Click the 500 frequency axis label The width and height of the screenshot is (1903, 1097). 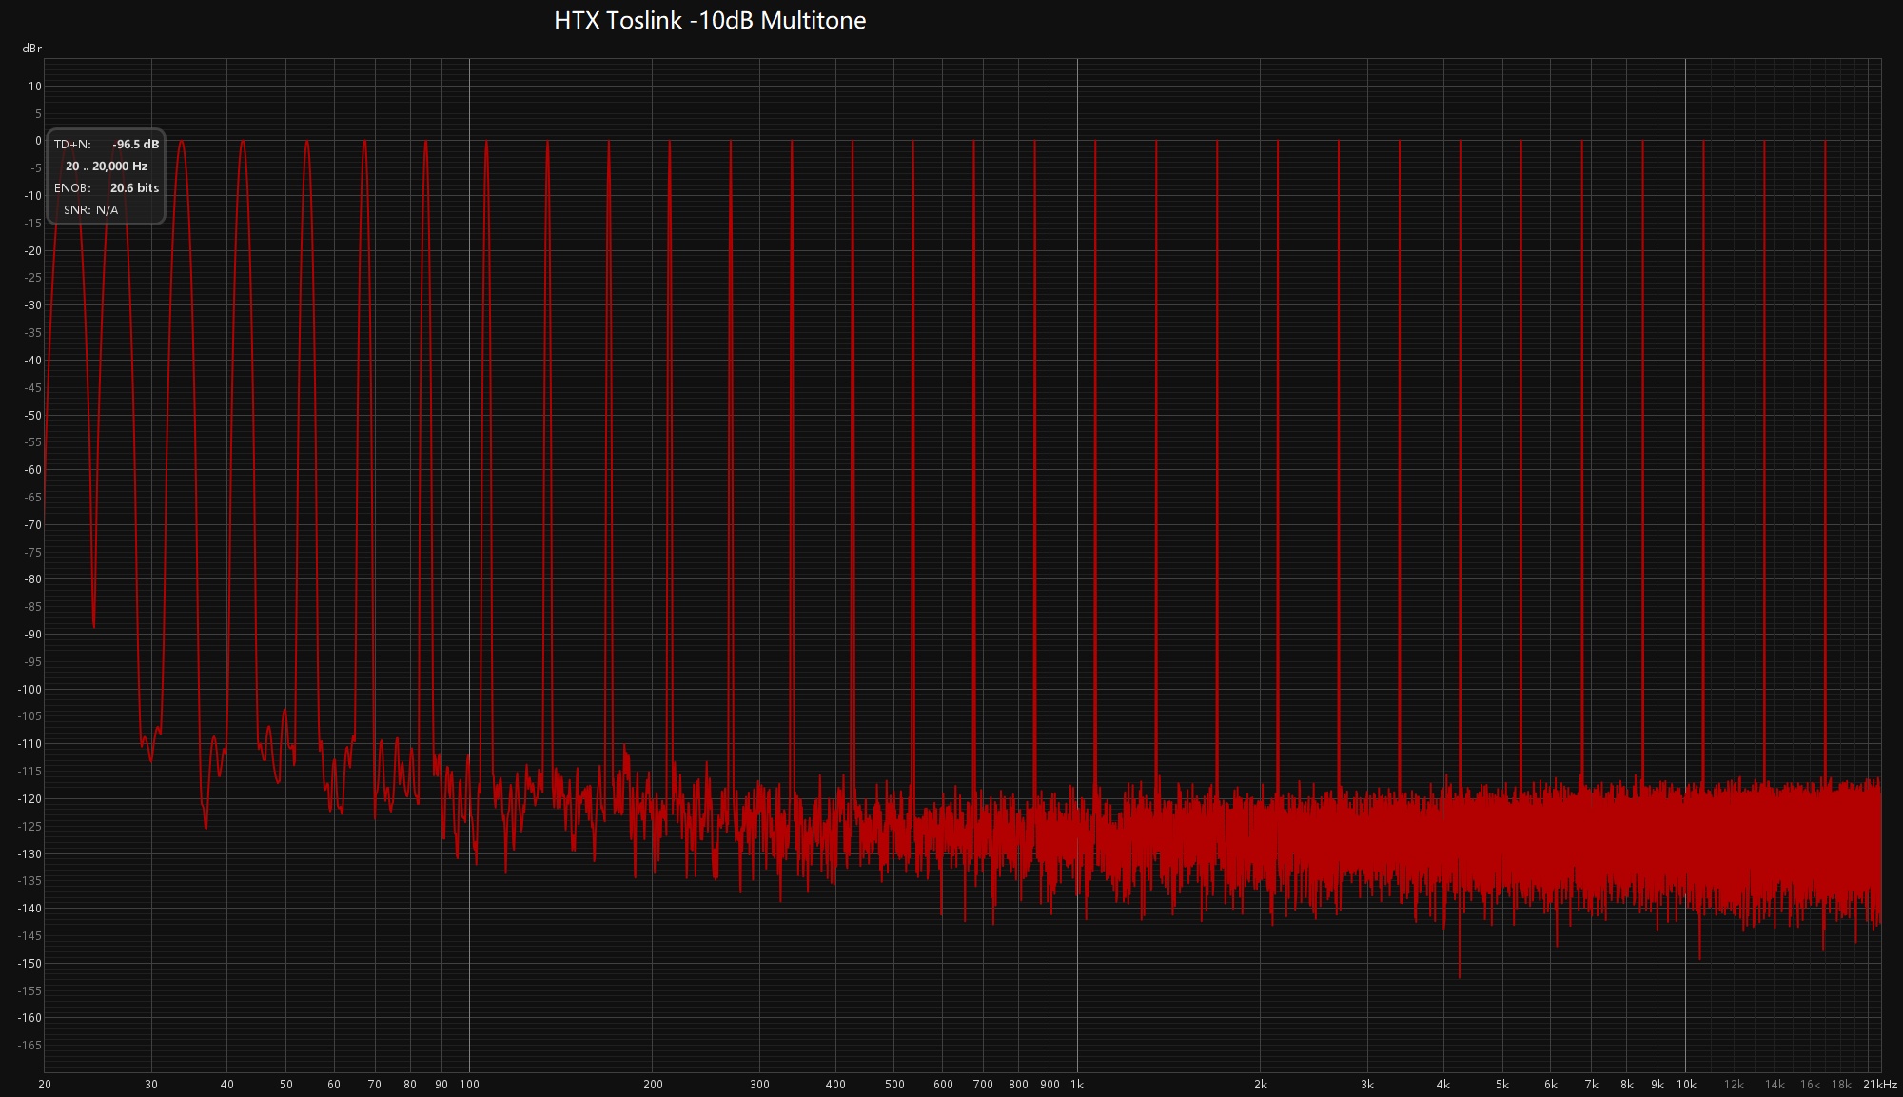[x=894, y=1085]
